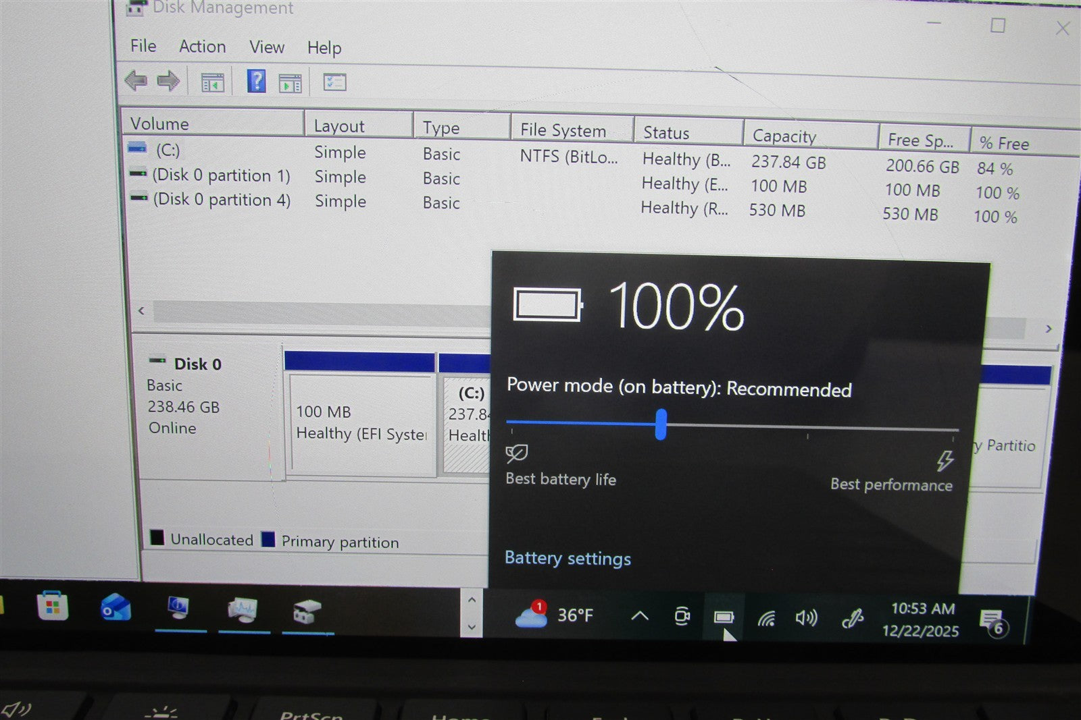Click the volume speaker icon in tray
The height and width of the screenshot is (720, 1081).
807,616
